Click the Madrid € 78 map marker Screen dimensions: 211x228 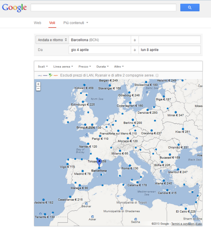(83, 171)
